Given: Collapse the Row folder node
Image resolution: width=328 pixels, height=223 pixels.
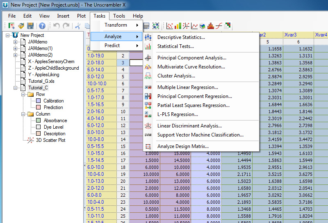Looking at the screenshot, I should pos(23,94).
